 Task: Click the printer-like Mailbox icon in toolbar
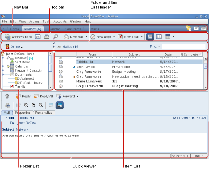point(47,37)
